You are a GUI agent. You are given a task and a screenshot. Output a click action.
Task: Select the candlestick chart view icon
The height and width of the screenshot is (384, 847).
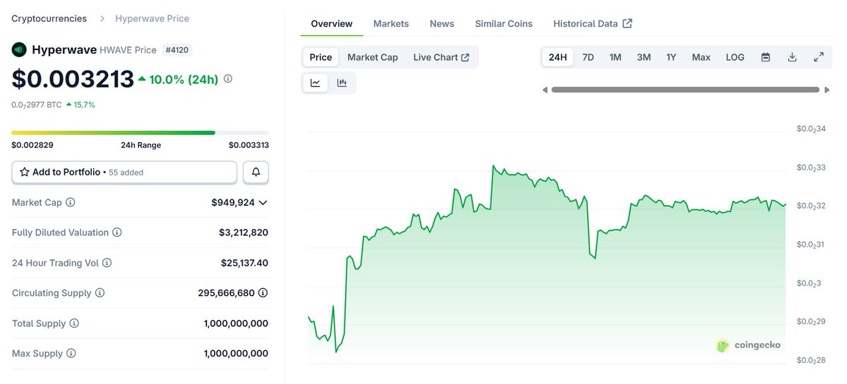[342, 82]
